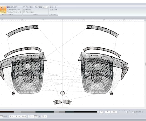Play the stitch simulation
The width and height of the screenshot is (146, 121).
coord(107,112)
